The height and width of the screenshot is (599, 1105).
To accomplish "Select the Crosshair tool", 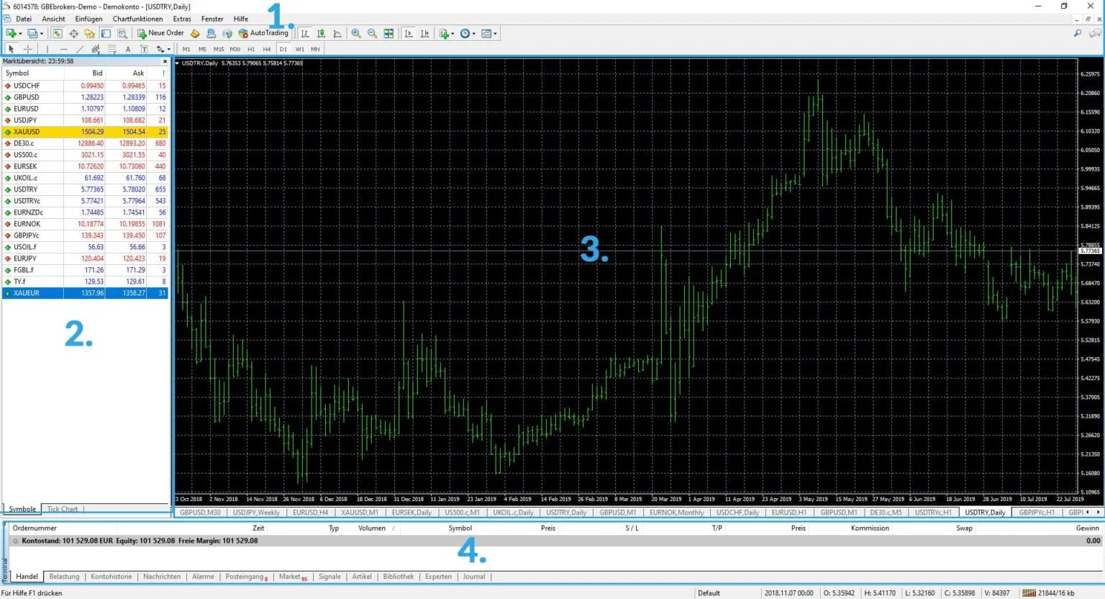I will pos(28,48).
